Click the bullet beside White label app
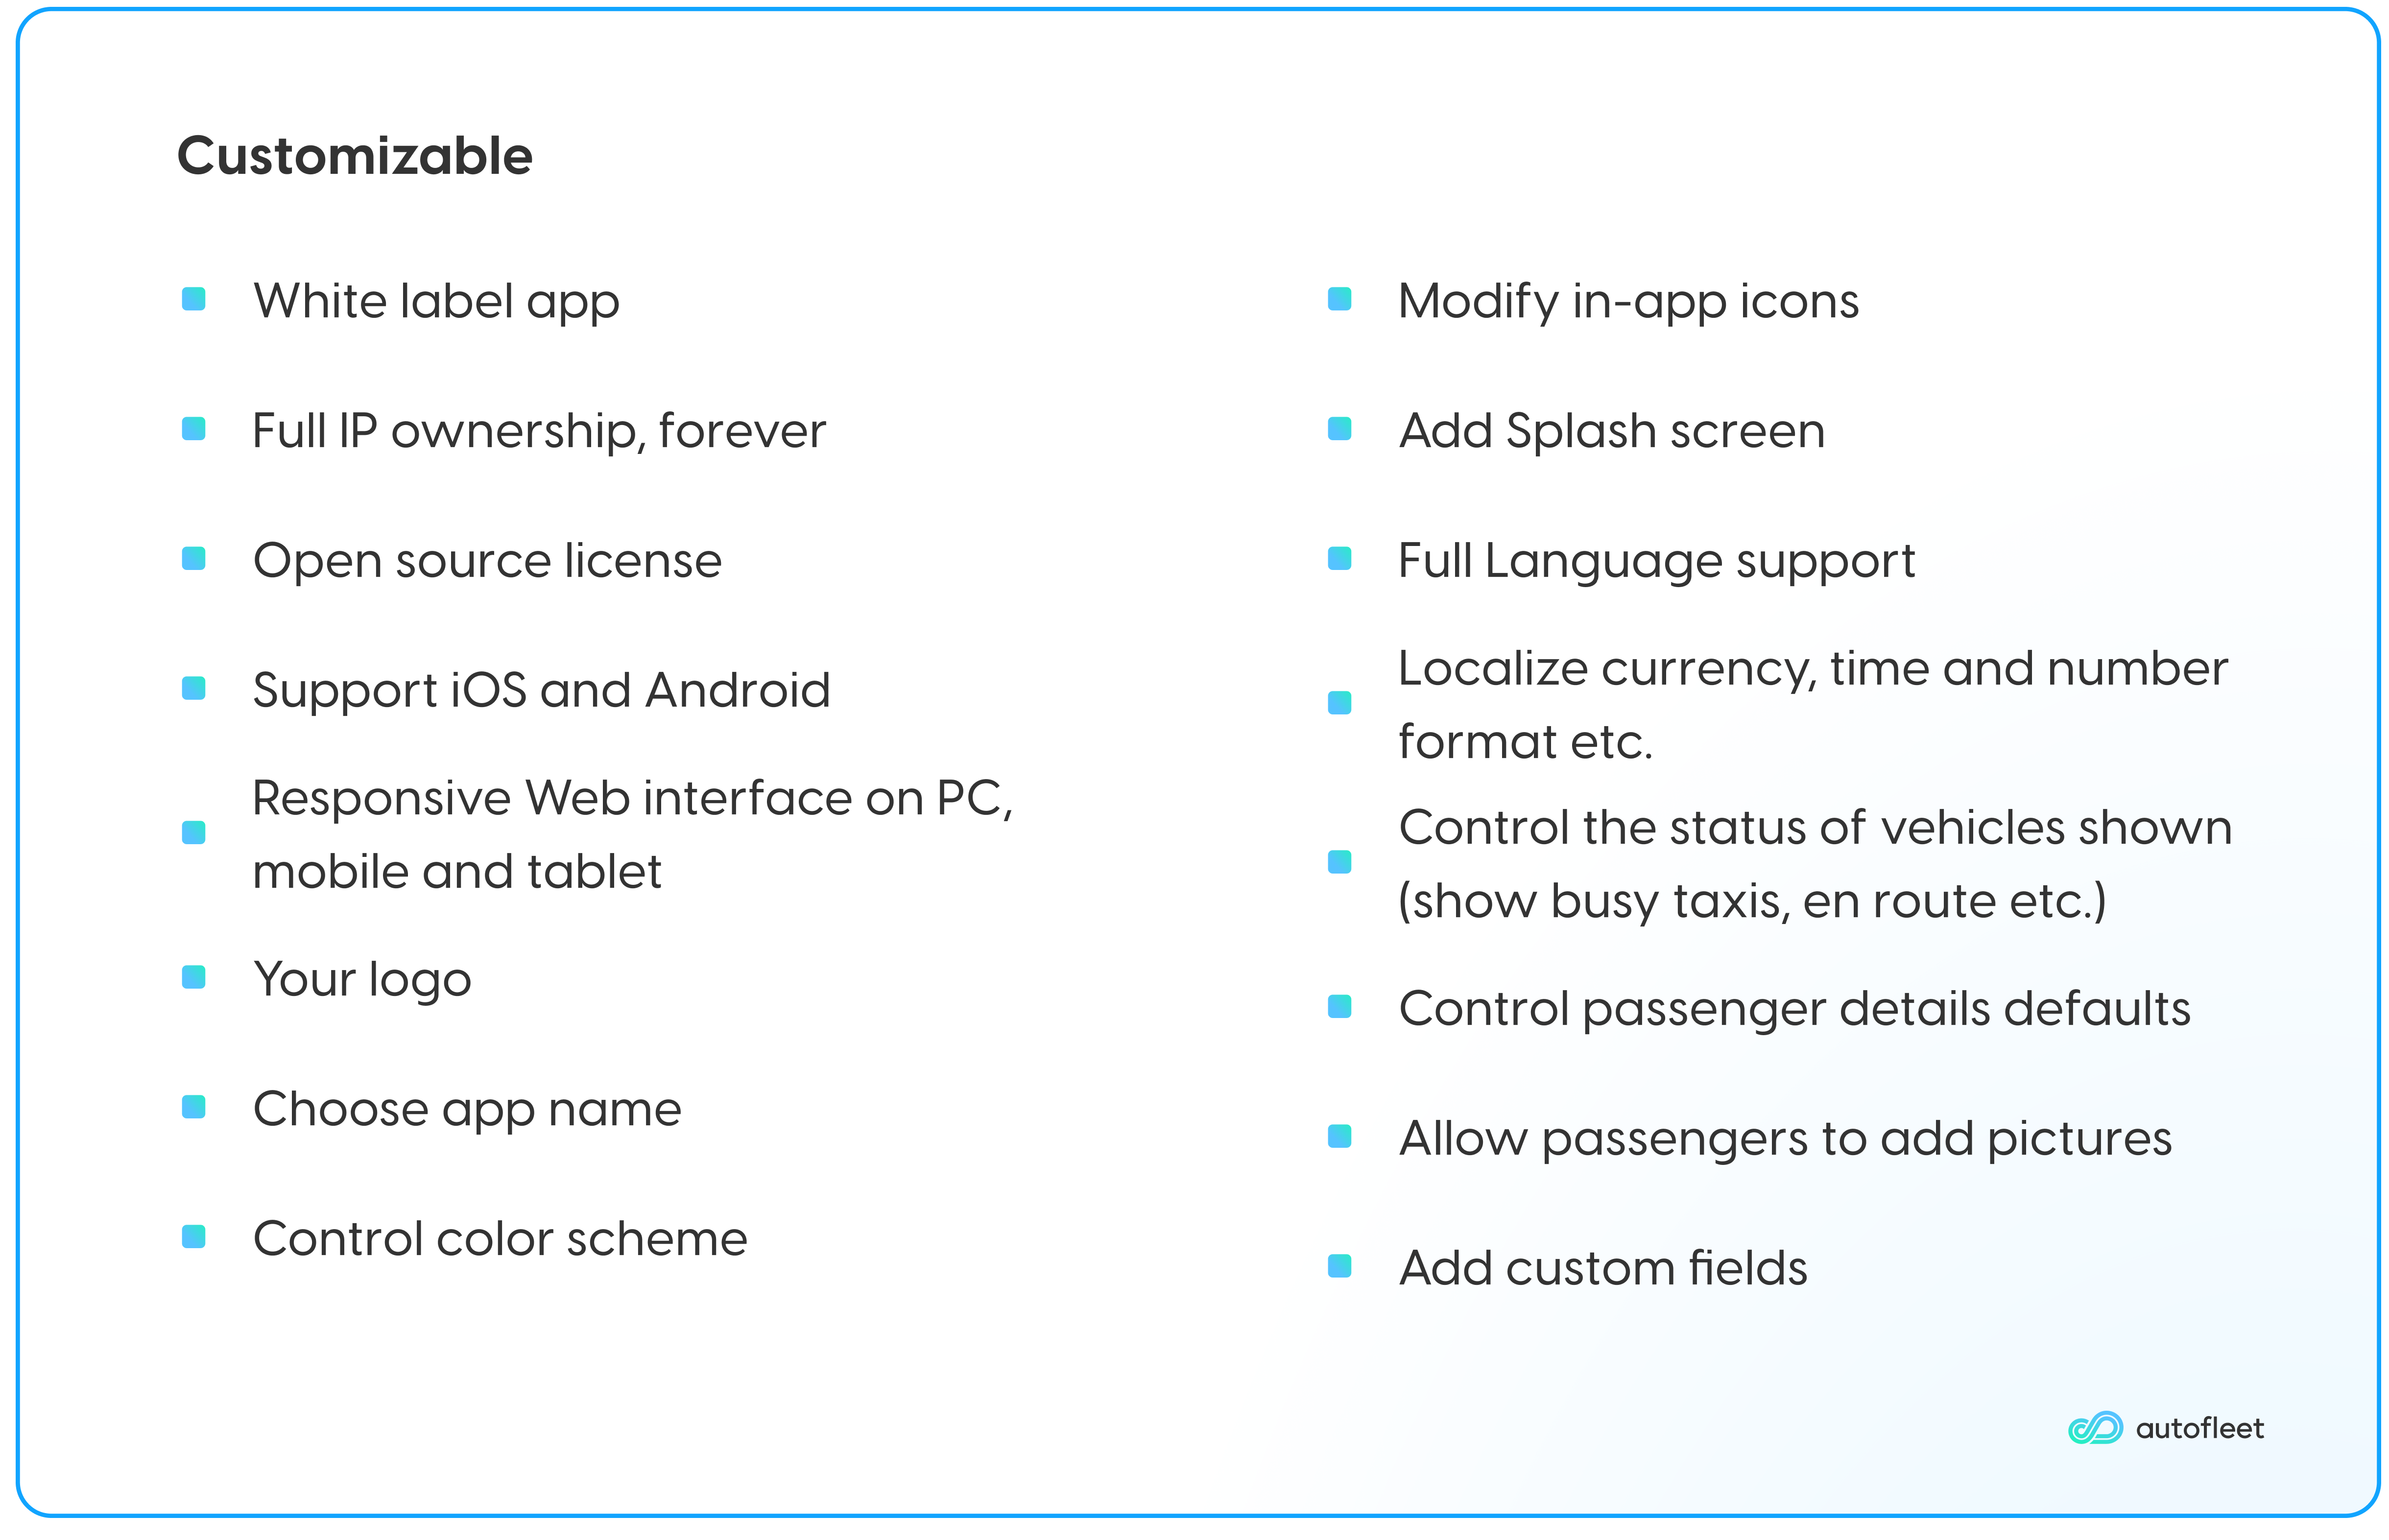The width and height of the screenshot is (2389, 1540). tap(194, 299)
